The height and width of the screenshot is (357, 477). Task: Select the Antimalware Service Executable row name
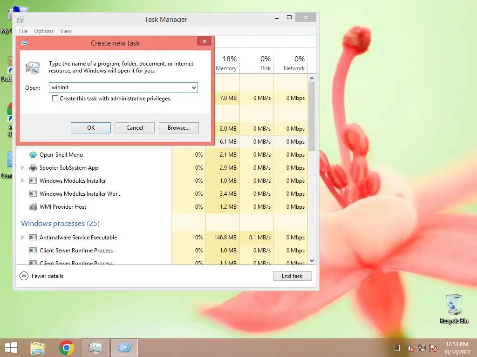click(78, 238)
